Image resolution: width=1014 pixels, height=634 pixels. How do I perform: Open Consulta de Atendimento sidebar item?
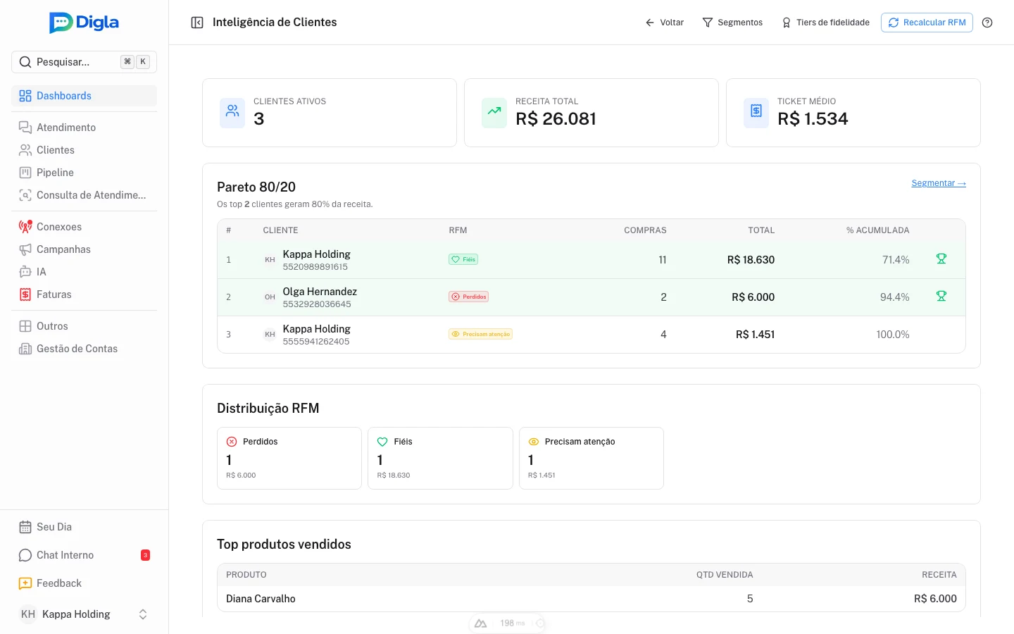(x=84, y=195)
